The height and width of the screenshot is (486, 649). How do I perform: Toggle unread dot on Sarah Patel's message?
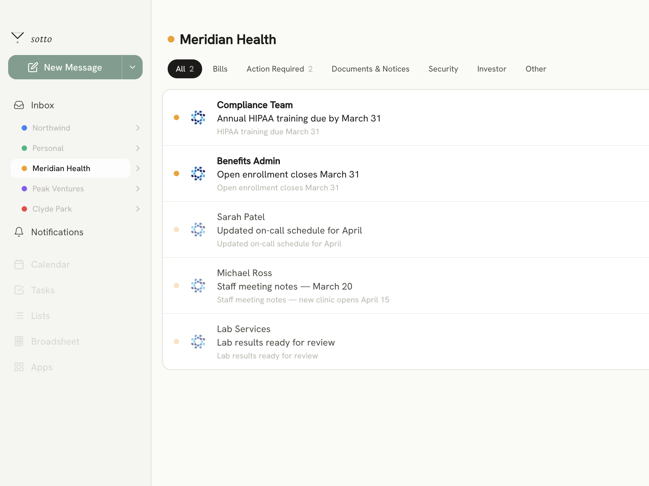(176, 230)
